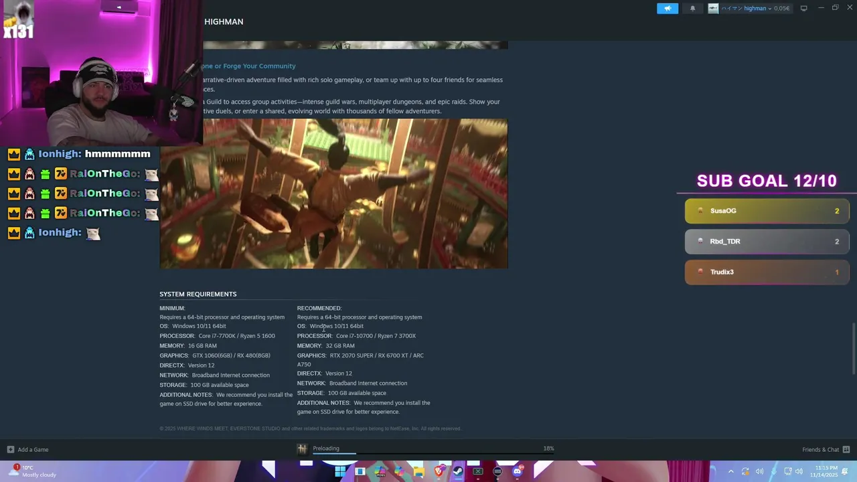The width and height of the screenshot is (857, 482).
Task: Open Discord from the taskbar
Action: coord(517,471)
